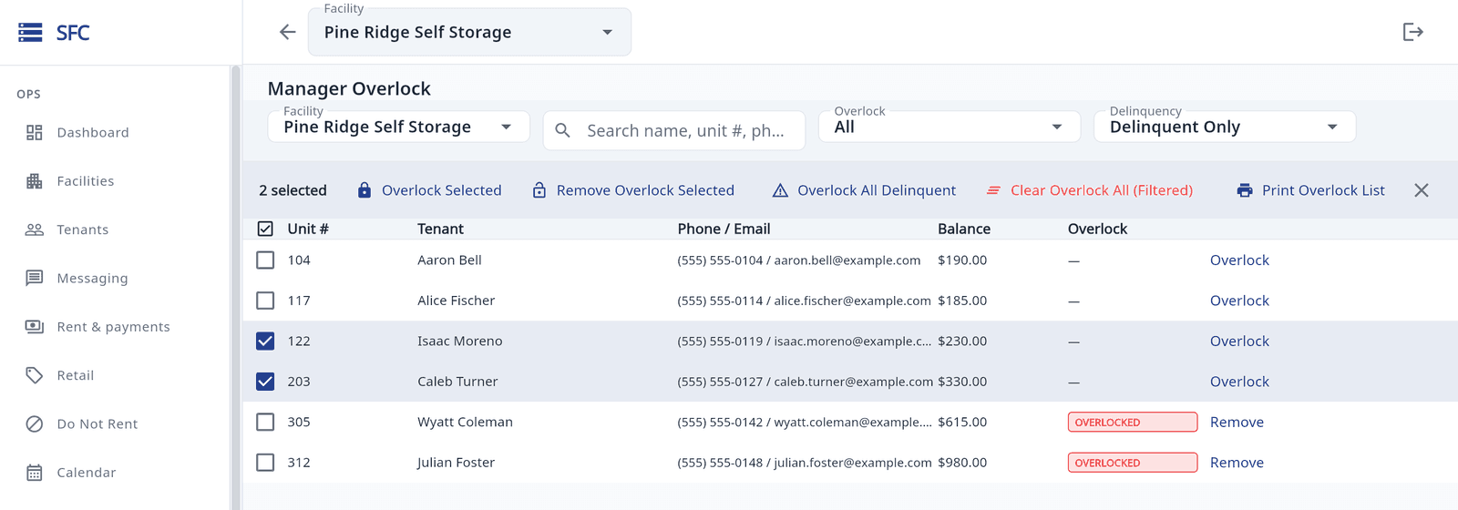
Task: Click Overlock Selected button
Action: (429, 190)
